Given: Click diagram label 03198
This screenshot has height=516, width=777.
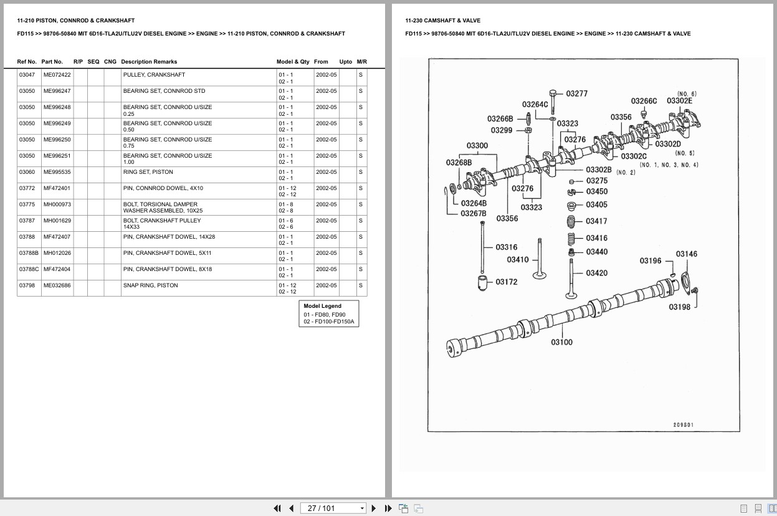Looking at the screenshot, I should point(680,307).
